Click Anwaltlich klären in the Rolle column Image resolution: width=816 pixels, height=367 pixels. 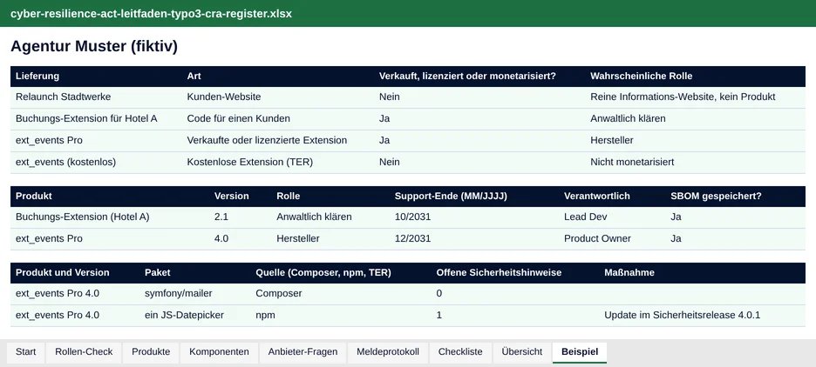tap(314, 217)
